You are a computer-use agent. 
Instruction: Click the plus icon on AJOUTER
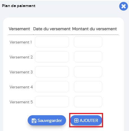[76, 121]
